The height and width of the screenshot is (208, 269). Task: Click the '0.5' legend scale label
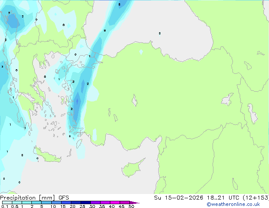pos(15,206)
